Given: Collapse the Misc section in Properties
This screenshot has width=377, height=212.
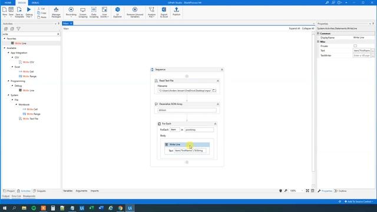Looking at the screenshot, I should (x=318, y=42).
